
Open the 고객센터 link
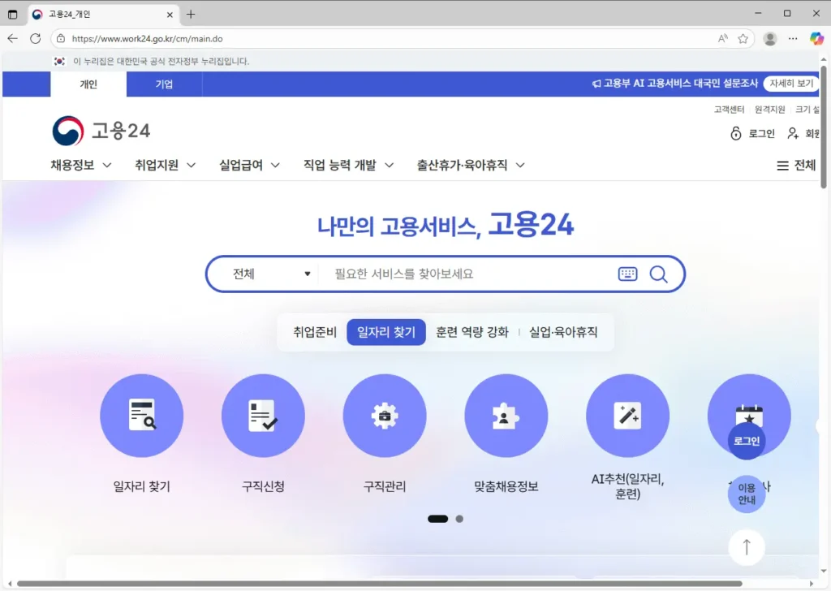pyautogui.click(x=730, y=110)
